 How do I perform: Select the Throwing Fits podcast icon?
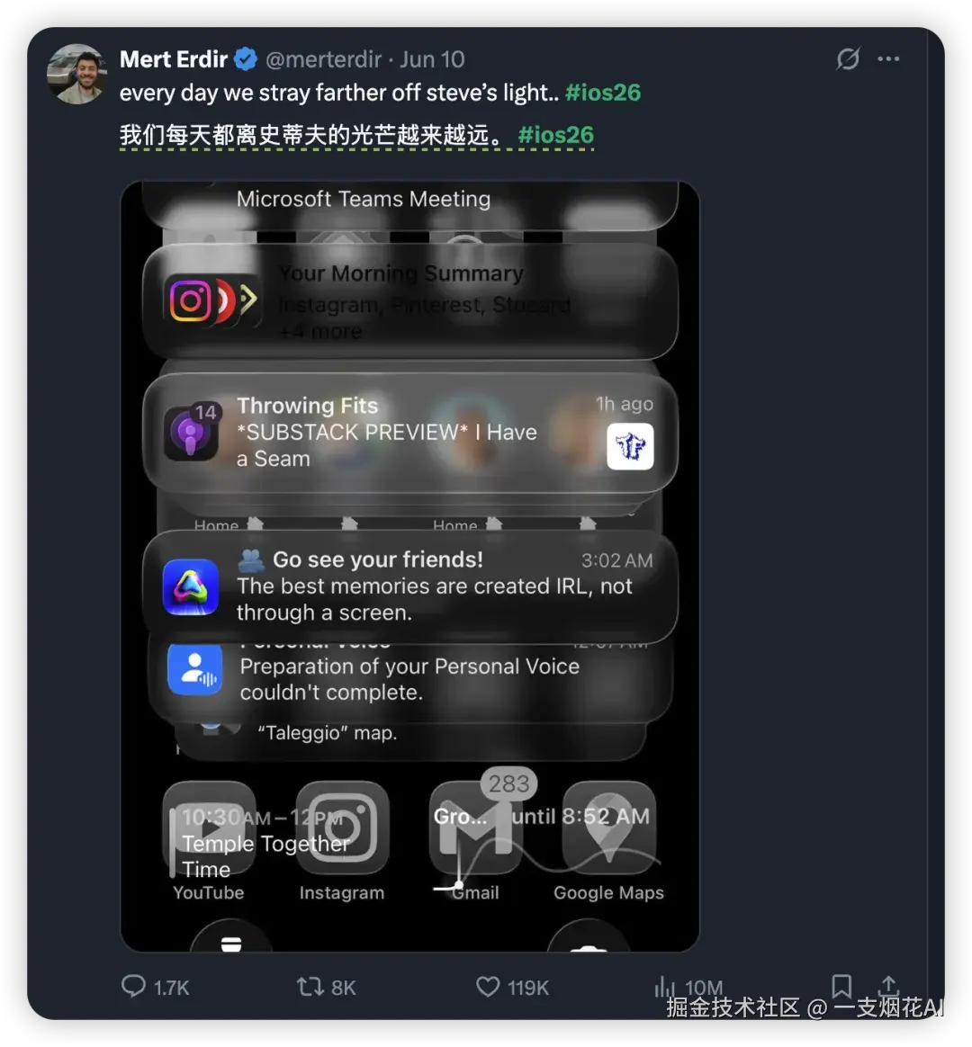(x=193, y=432)
